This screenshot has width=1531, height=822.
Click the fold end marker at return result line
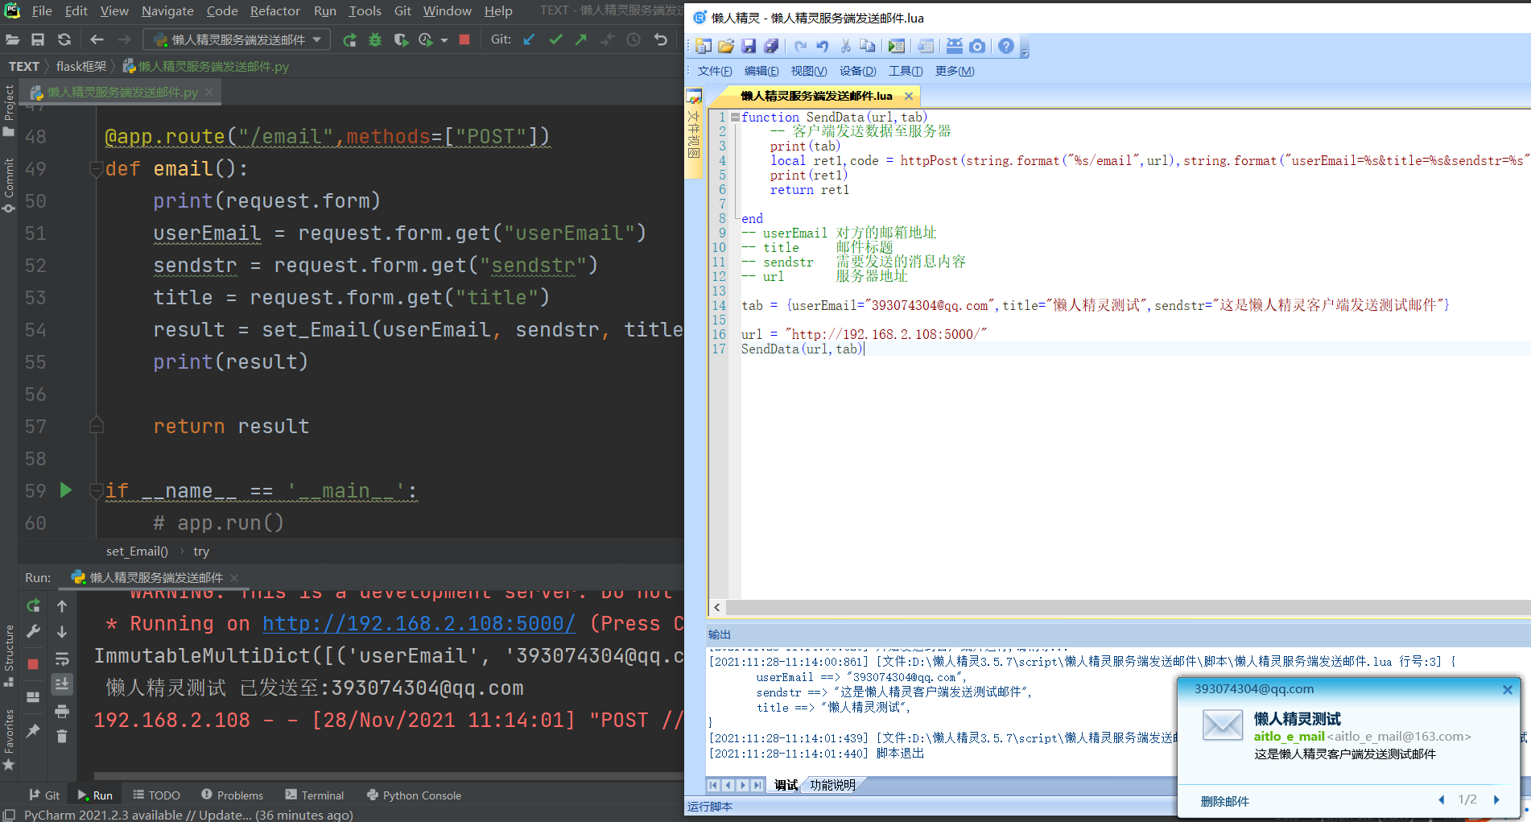click(96, 426)
